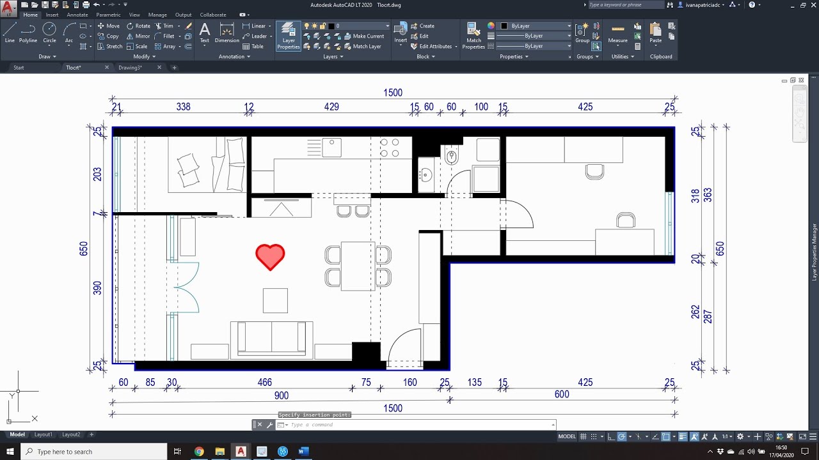The height and width of the screenshot is (460, 819).
Task: Click the Mirror tool
Action: coord(138,36)
